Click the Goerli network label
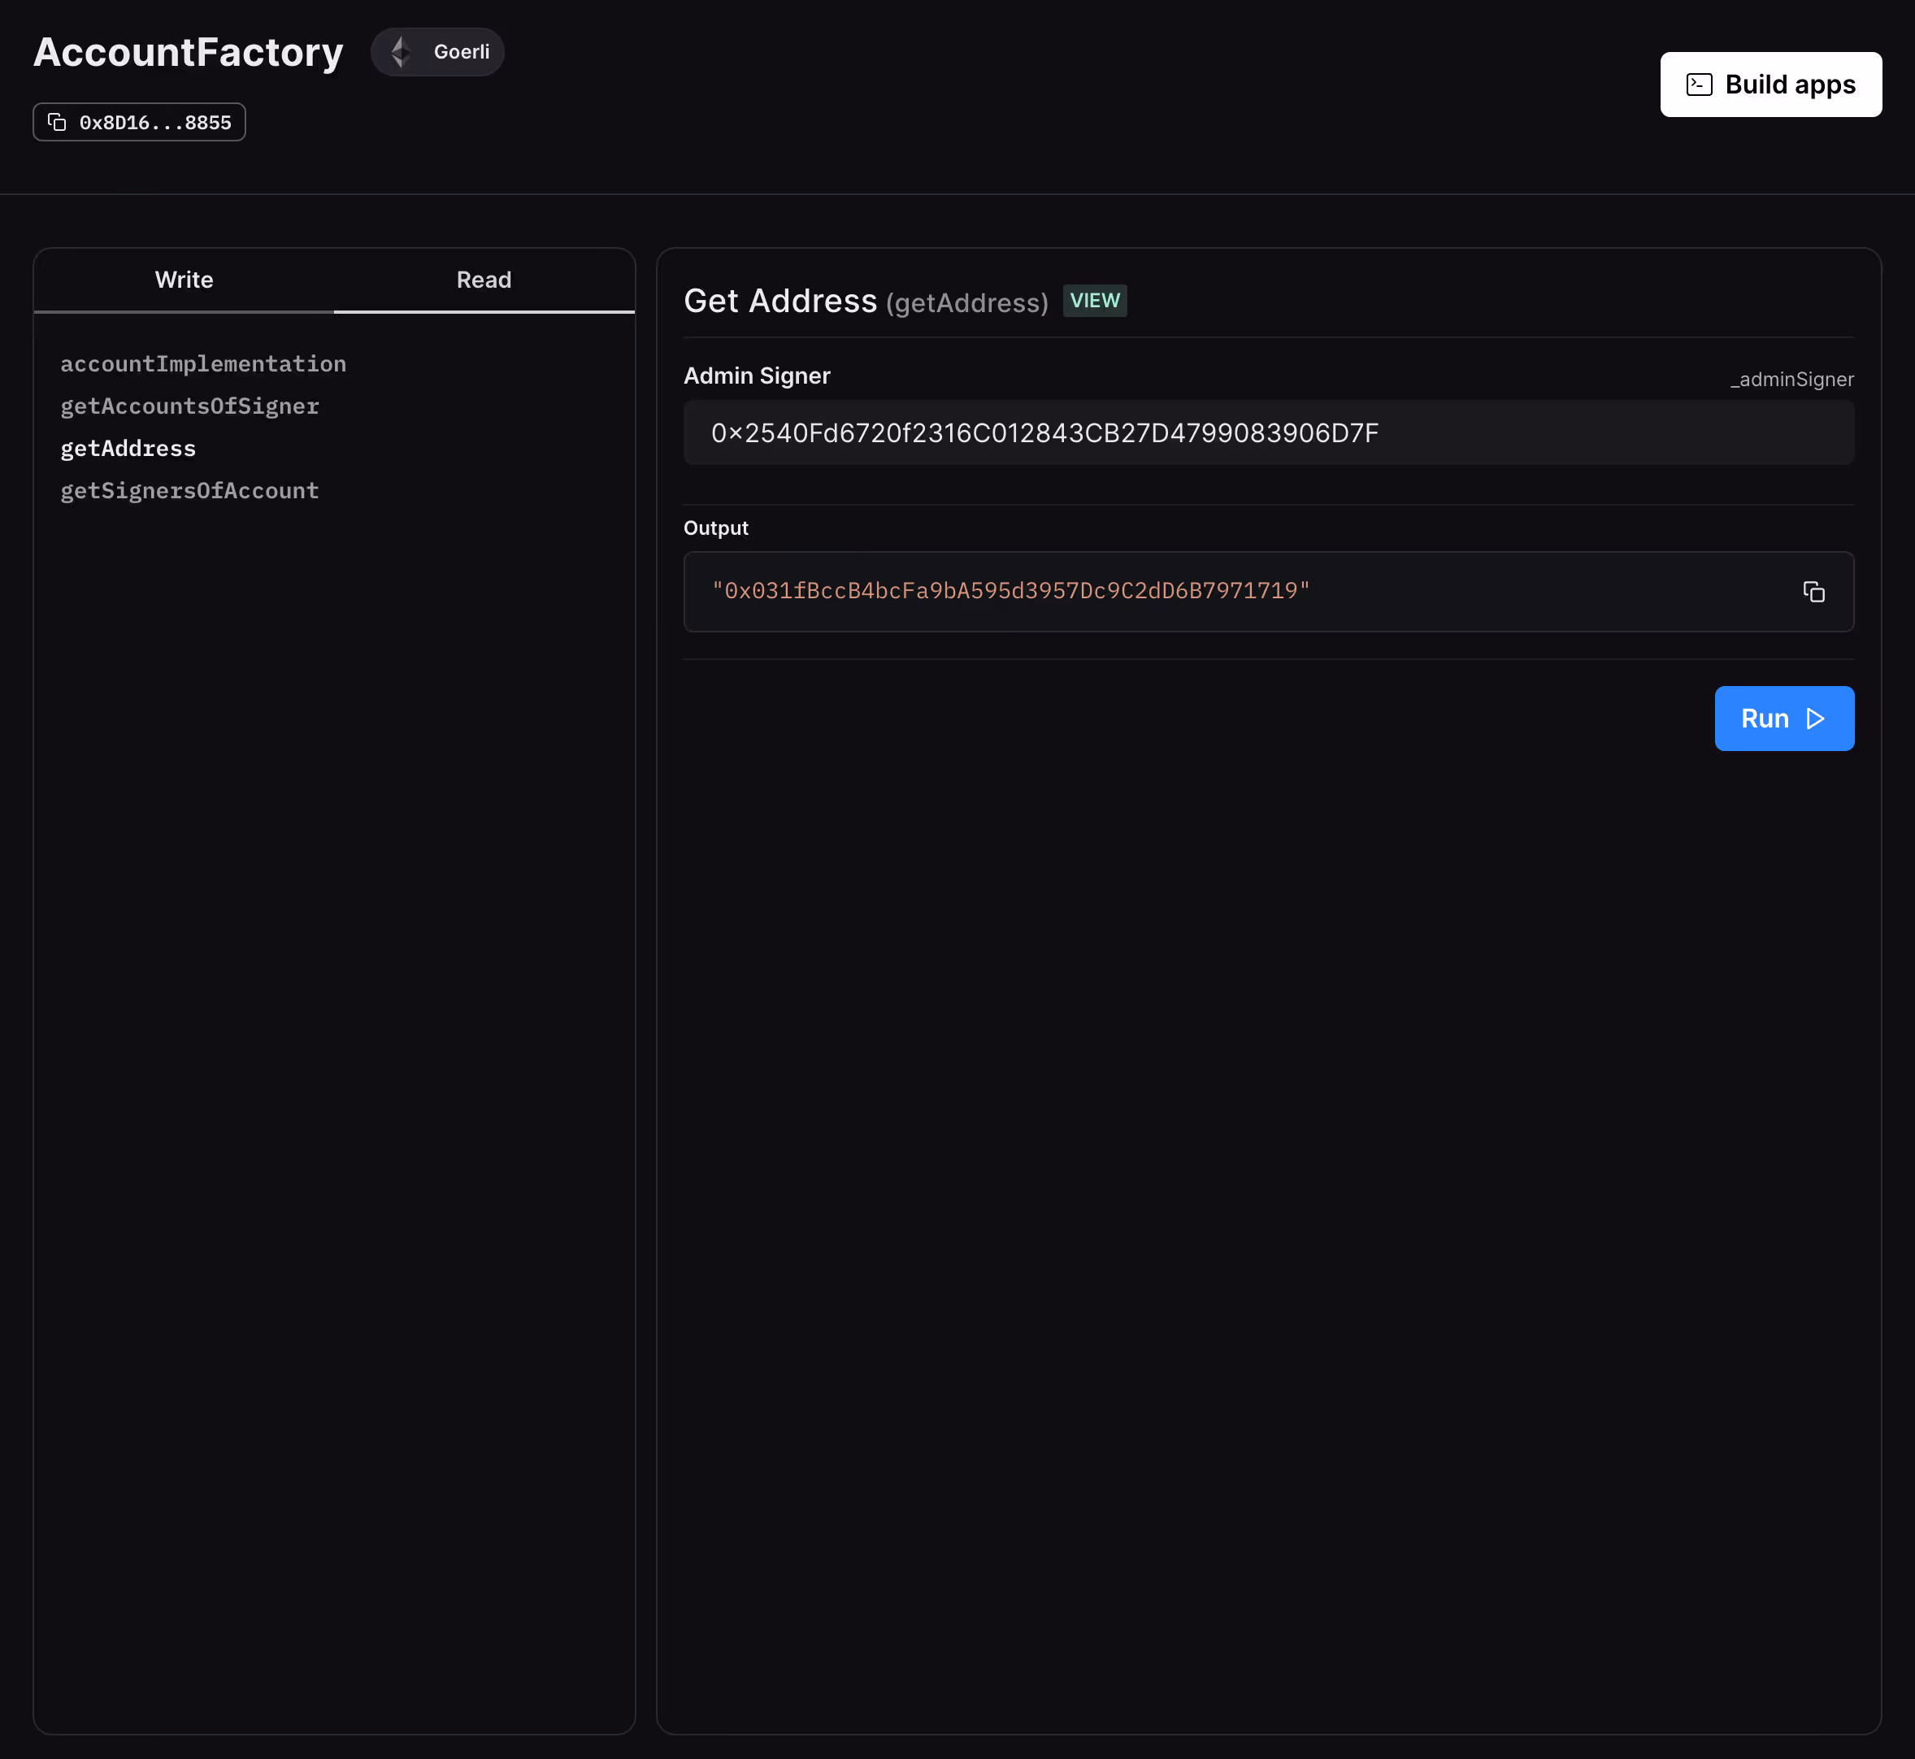The width and height of the screenshot is (1915, 1759). [x=462, y=51]
